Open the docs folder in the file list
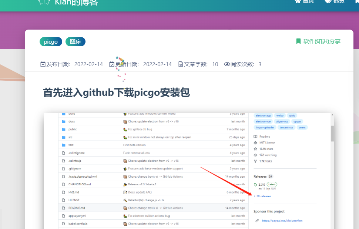 (71, 121)
